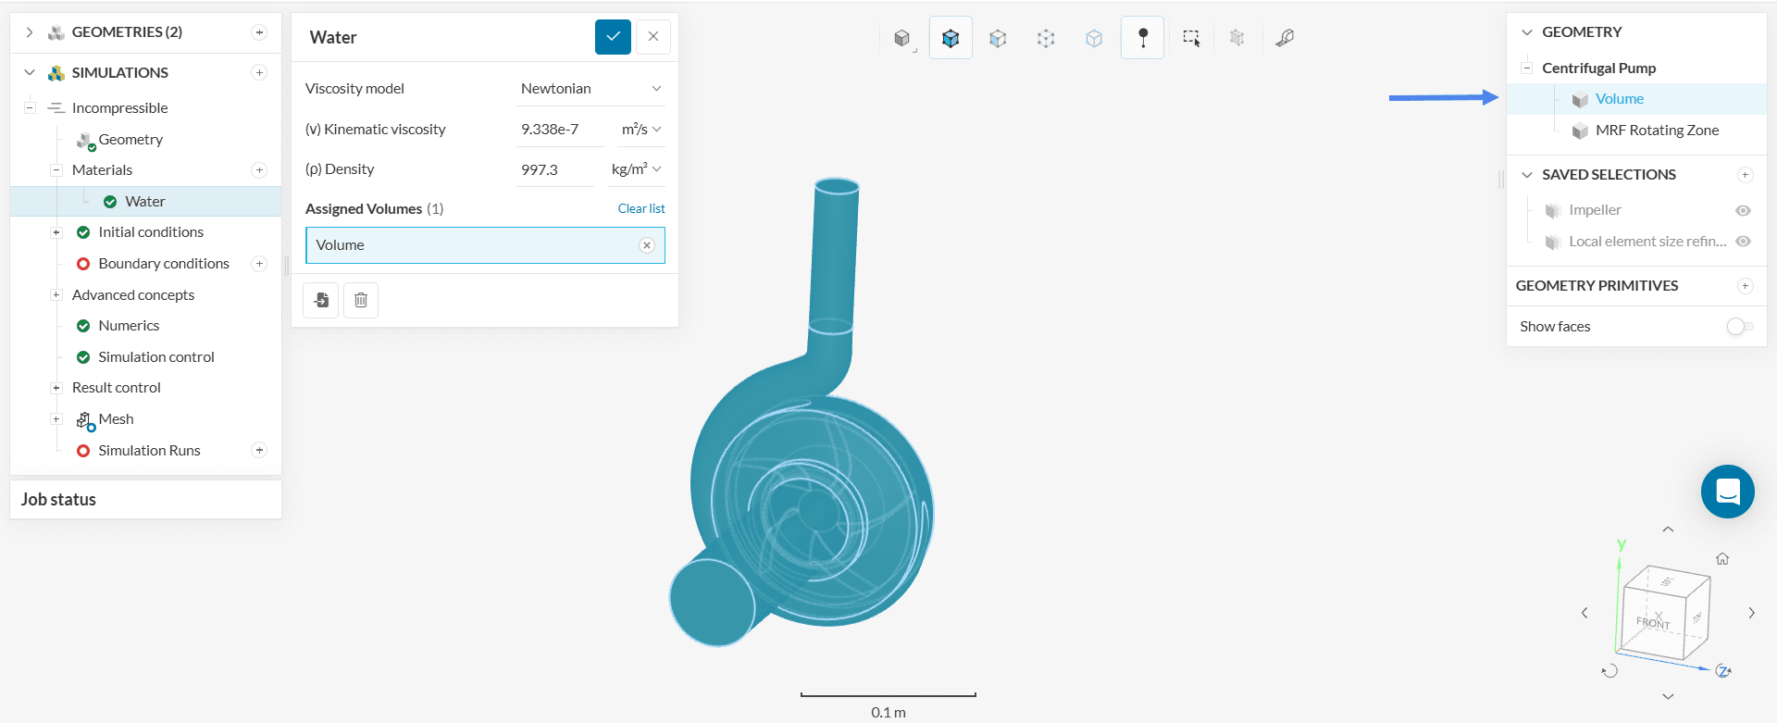The width and height of the screenshot is (1777, 723).
Task: Confirm Water material with the checkmark button
Action: (x=613, y=37)
